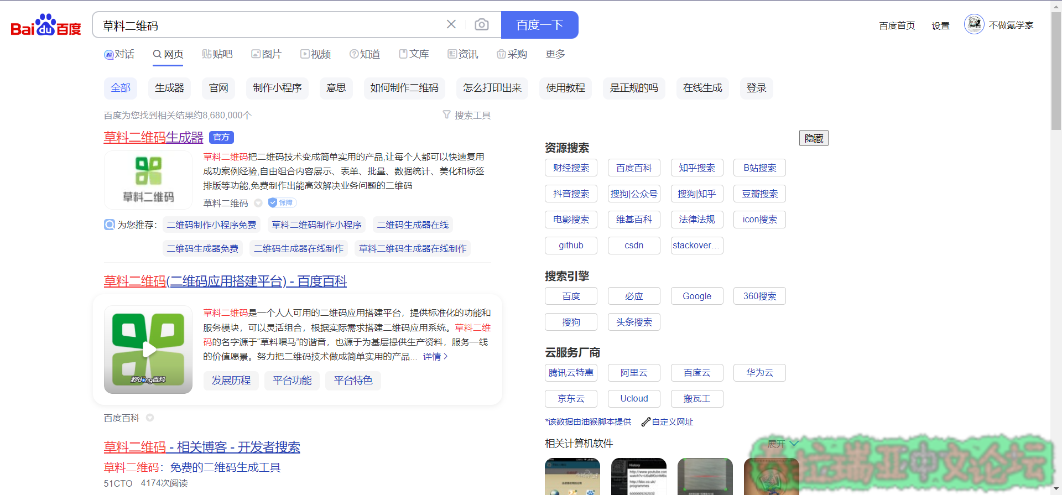This screenshot has width=1062, height=495.
Task: Click the 保障 shield badge
Action: tap(282, 203)
